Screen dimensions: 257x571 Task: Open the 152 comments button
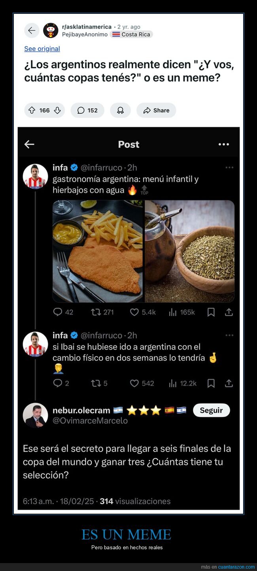click(87, 111)
